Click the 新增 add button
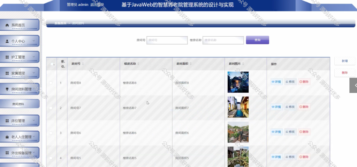This screenshot has width=357, height=167. [345, 61]
